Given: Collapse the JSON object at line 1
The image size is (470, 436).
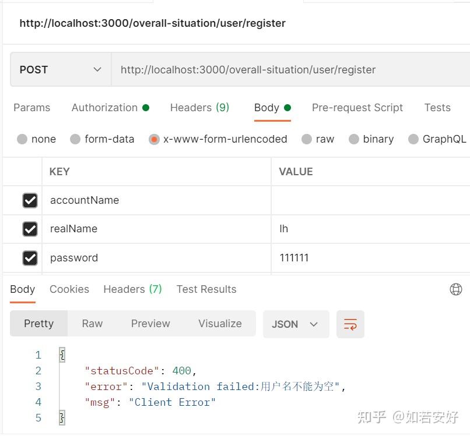Looking at the screenshot, I should [62, 354].
